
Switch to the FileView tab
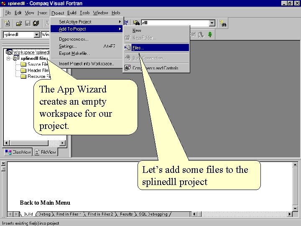click(x=46, y=152)
